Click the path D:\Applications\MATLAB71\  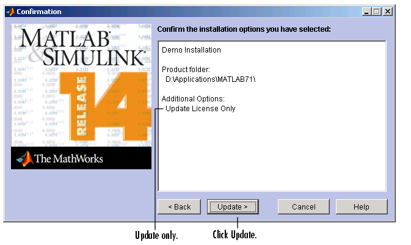pyautogui.click(x=211, y=79)
